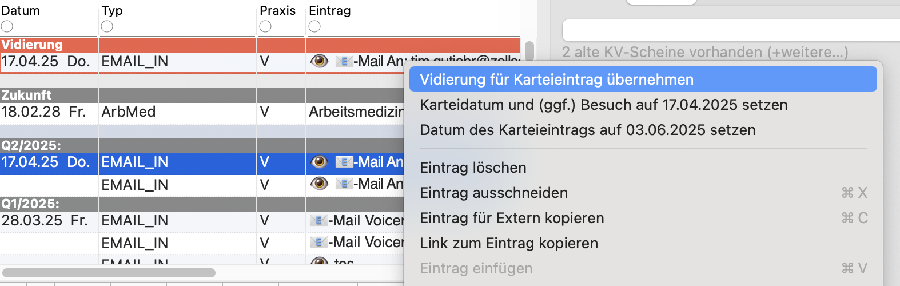This screenshot has width=900, height=286.
Task: Select the radio button under Eintrag column
Action: point(314,26)
